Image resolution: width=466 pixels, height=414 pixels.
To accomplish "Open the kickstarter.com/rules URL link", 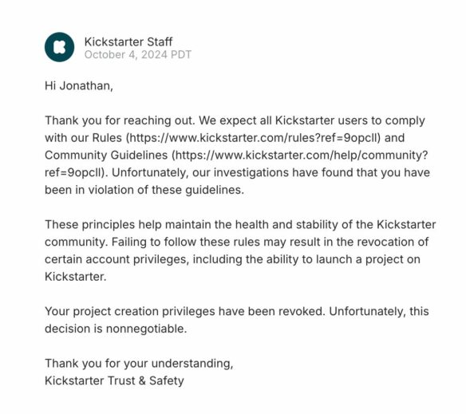I will [254, 138].
